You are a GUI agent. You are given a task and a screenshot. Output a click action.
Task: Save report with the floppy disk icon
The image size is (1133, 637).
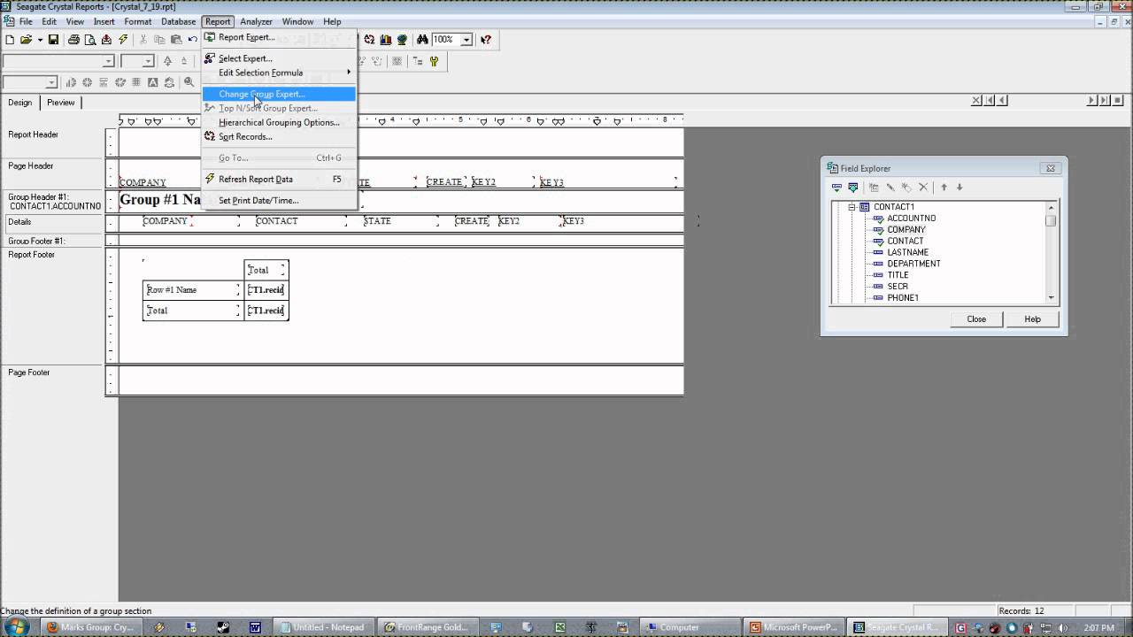tap(53, 40)
